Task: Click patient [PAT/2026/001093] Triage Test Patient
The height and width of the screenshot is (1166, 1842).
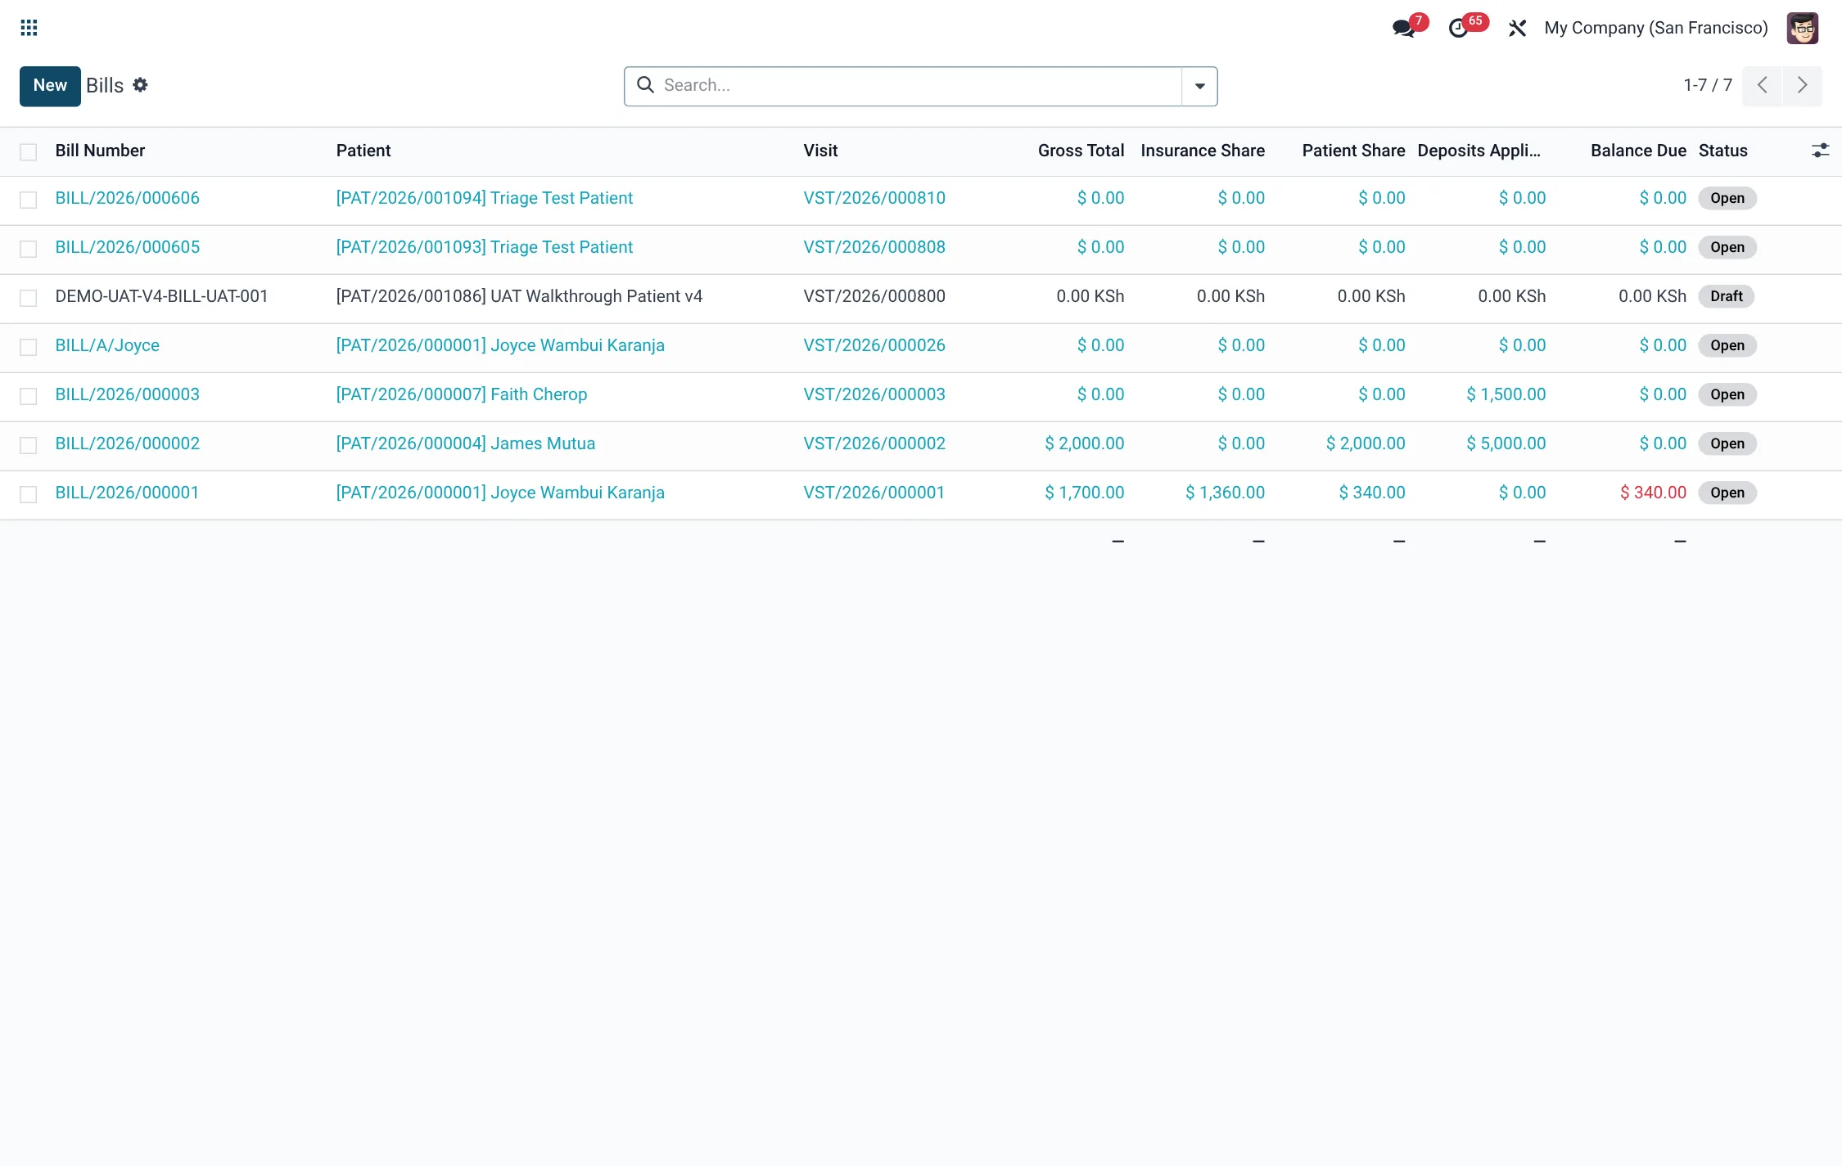Action: point(484,247)
